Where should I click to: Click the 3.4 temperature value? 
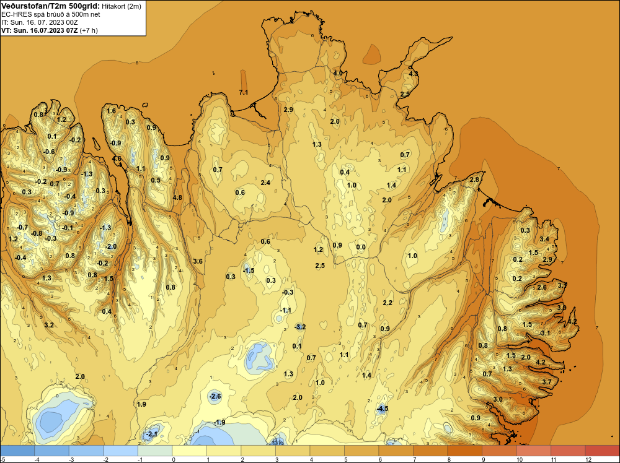pyautogui.click(x=544, y=239)
